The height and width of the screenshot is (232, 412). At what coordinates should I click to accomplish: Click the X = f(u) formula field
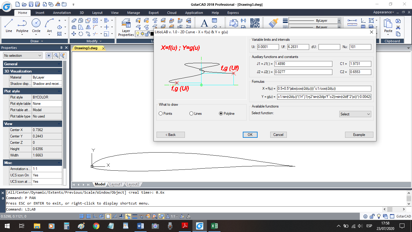[x=324, y=89]
